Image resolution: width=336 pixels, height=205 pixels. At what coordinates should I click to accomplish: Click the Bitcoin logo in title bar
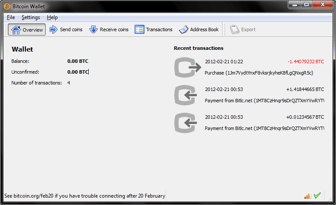(7, 7)
